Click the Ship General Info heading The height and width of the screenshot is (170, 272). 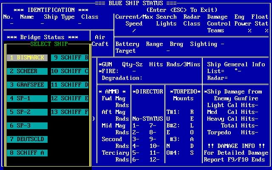(236, 64)
